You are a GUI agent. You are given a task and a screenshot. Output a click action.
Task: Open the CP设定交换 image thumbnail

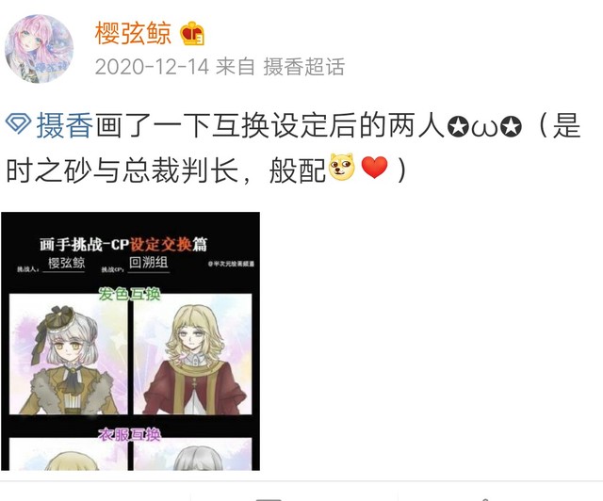[130, 341]
